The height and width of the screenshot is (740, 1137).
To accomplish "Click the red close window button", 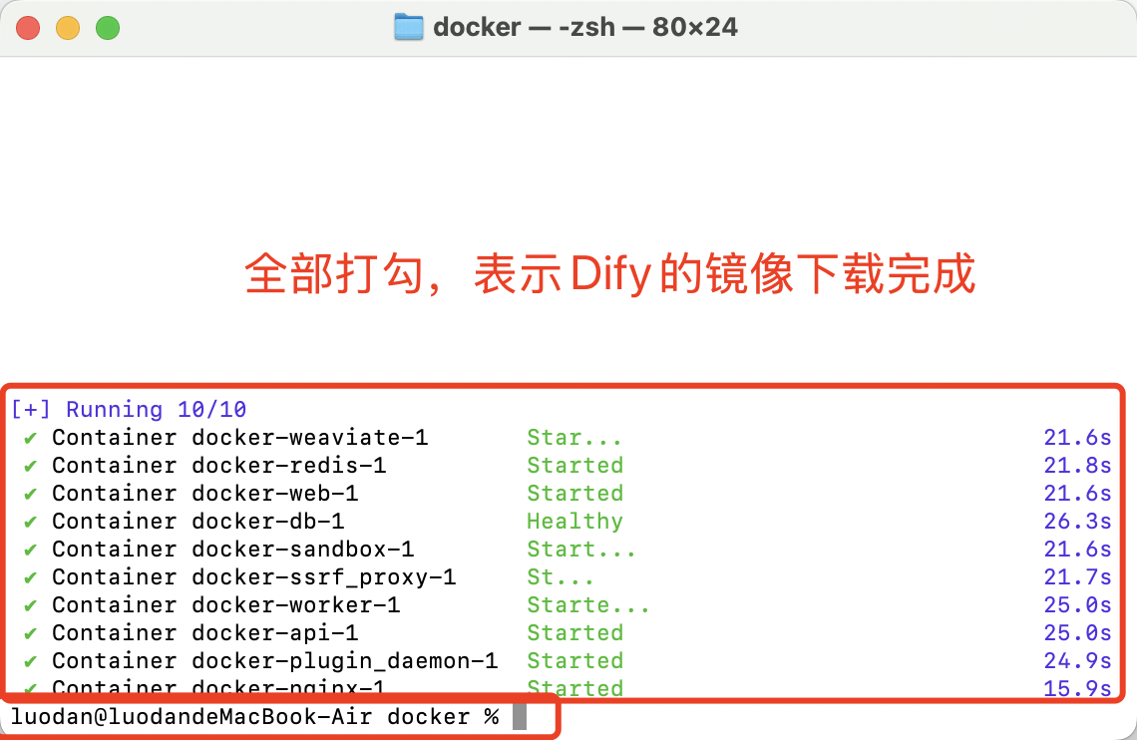I will (28, 28).
